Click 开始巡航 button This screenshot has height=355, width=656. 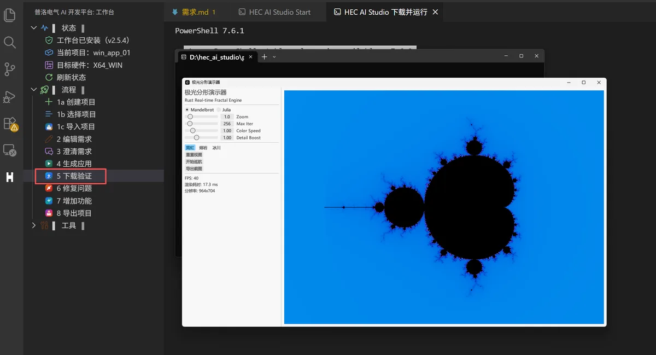pyautogui.click(x=194, y=162)
